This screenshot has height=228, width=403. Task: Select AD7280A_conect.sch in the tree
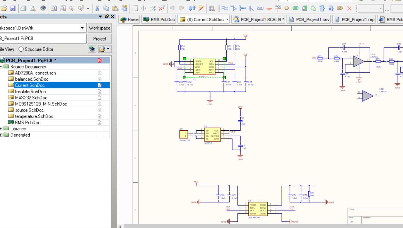point(35,73)
